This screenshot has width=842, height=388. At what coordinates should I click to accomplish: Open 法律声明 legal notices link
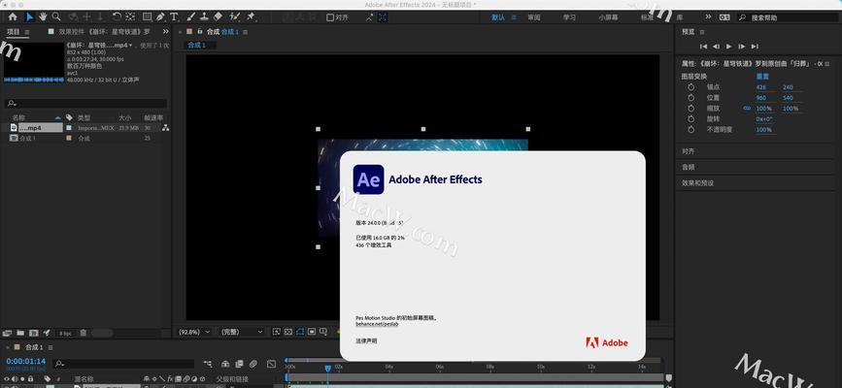coord(366,340)
